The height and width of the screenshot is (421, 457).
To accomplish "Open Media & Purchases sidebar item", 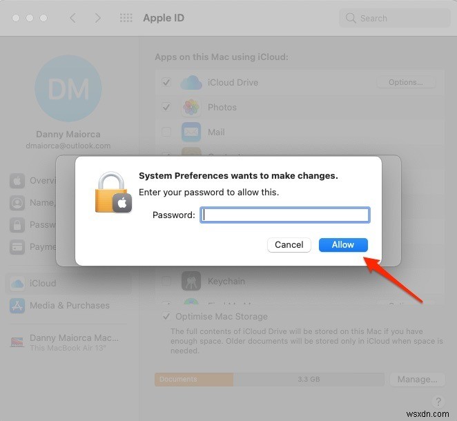I will 68,305.
